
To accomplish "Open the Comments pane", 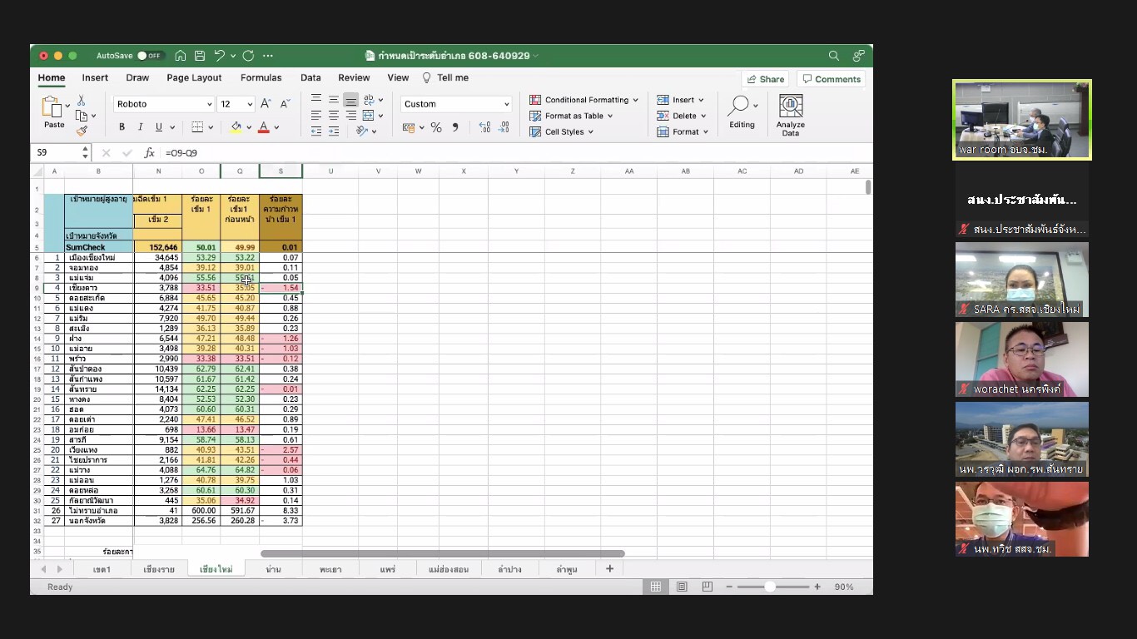I will pos(832,79).
